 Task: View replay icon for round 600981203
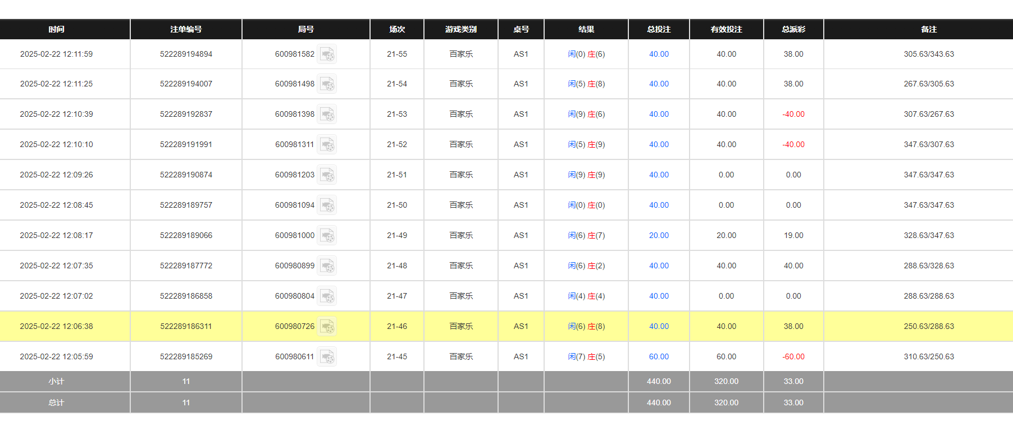[x=327, y=175]
